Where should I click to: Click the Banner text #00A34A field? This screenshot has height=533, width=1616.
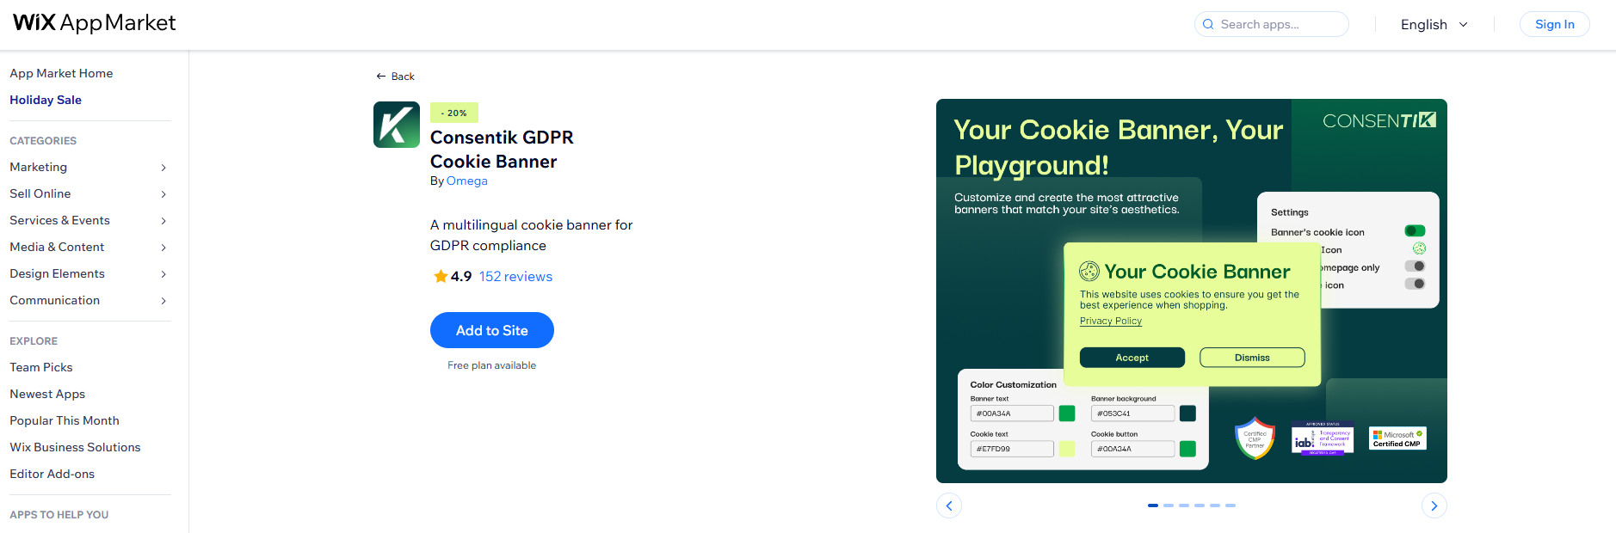[x=1012, y=414]
